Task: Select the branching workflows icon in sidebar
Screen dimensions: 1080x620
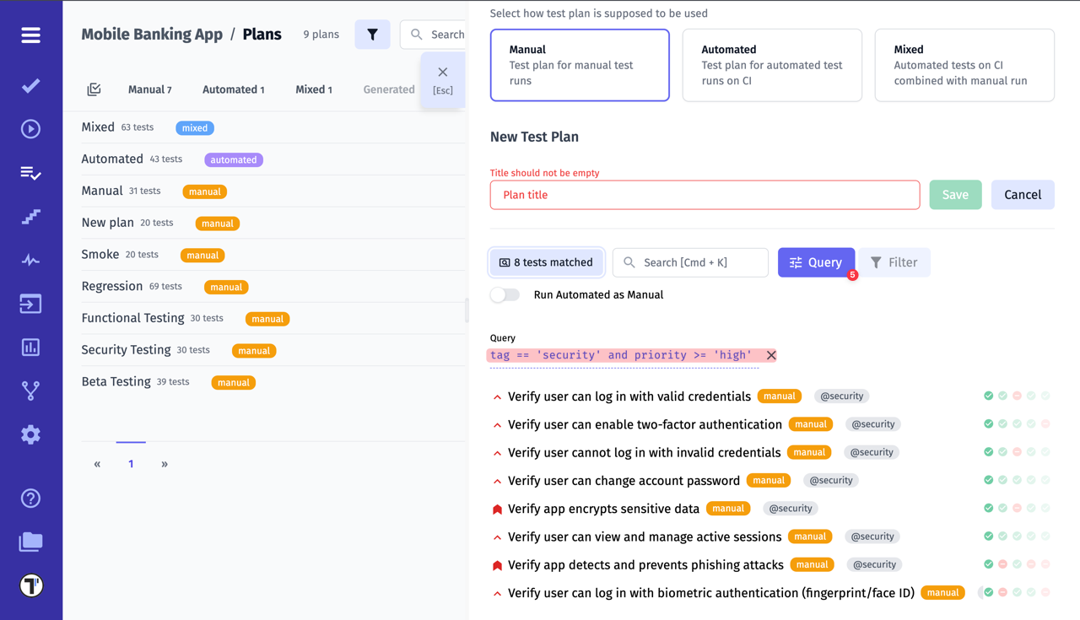Action: (x=30, y=391)
